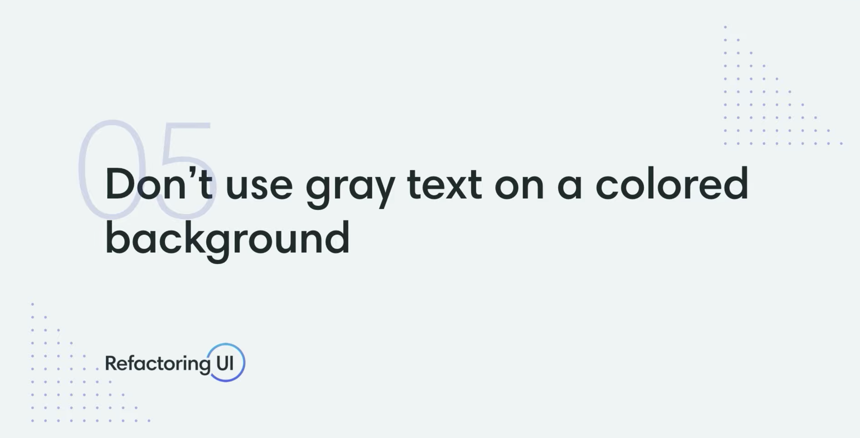Click the Refactoring UI circular logo icon
This screenshot has height=438, width=860.
(226, 362)
